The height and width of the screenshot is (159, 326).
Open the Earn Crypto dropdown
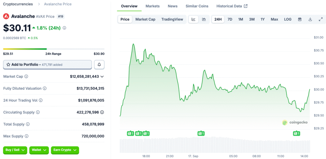click(65, 150)
